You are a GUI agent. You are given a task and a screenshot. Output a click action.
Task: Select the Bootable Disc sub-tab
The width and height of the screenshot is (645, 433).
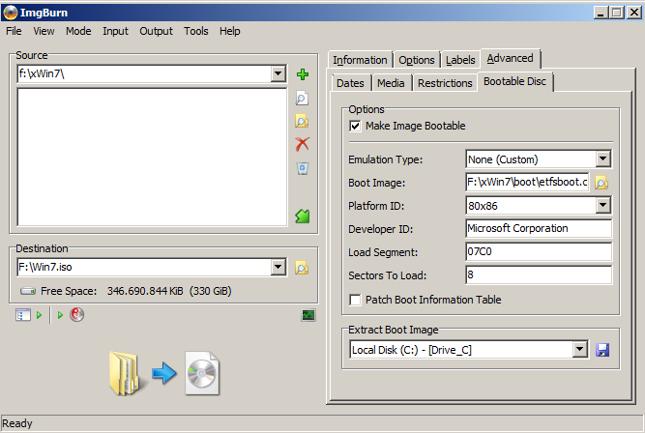(x=514, y=82)
